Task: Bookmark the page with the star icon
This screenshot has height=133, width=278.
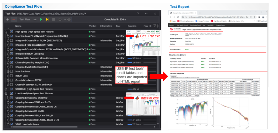Action: tap(254, 17)
